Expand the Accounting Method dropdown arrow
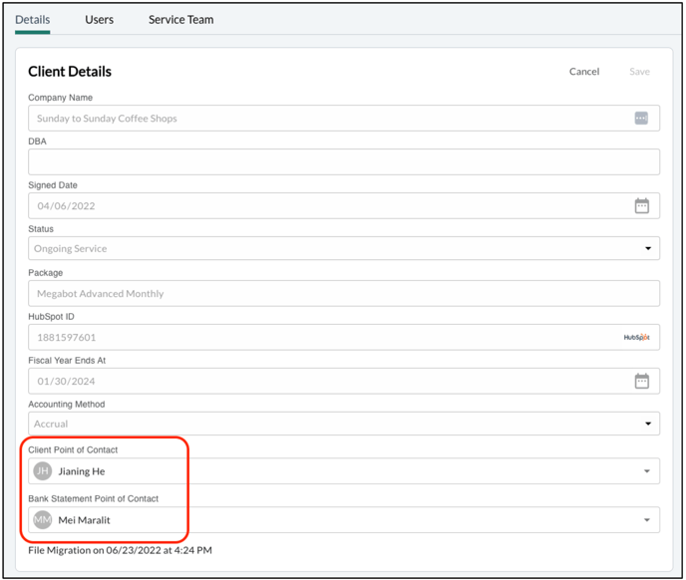This screenshot has height=580, width=686. [648, 424]
